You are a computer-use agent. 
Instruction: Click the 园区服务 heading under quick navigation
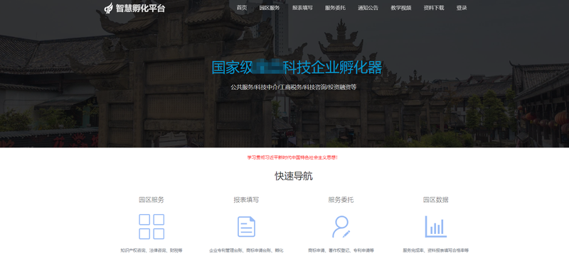pos(151,199)
